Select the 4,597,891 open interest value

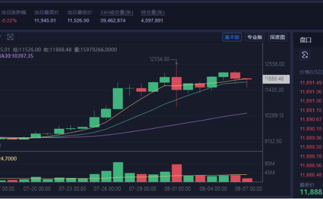click(152, 20)
